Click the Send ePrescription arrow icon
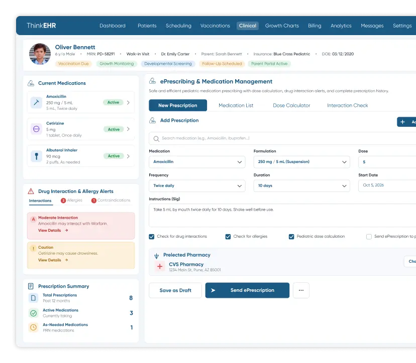This screenshot has width=416, height=363. pyautogui.click(x=213, y=290)
